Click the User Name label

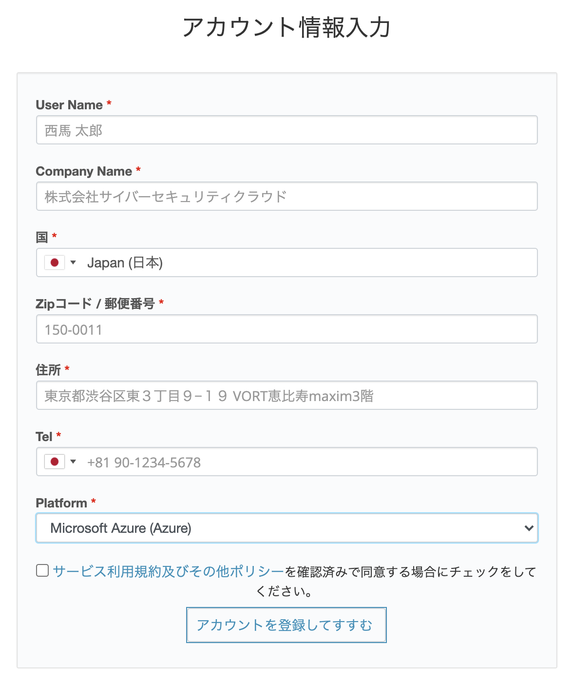click(69, 105)
